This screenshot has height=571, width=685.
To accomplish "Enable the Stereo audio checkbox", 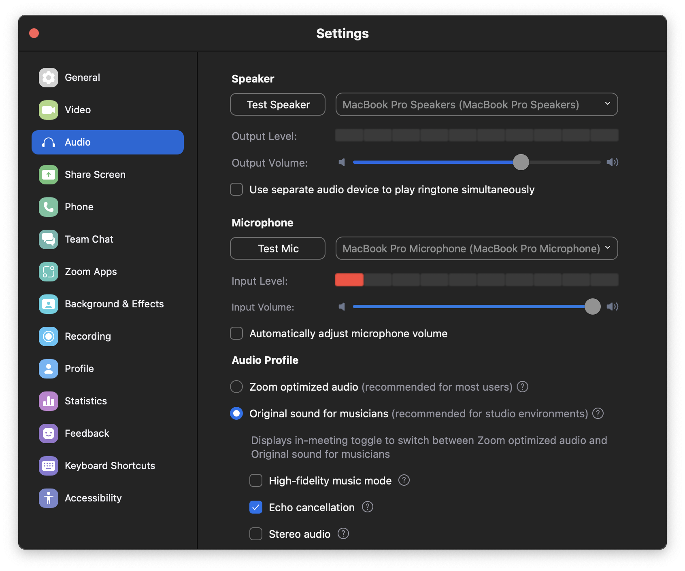I will 256,534.
